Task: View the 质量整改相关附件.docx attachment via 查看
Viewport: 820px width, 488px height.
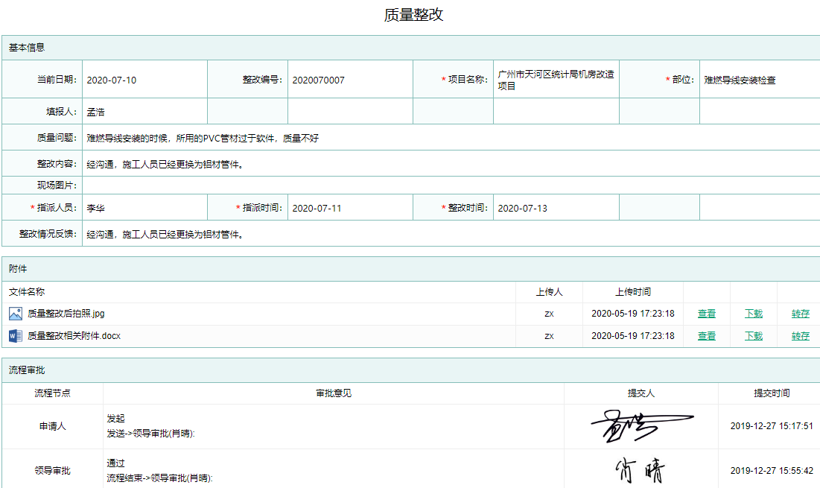Action: (x=706, y=336)
